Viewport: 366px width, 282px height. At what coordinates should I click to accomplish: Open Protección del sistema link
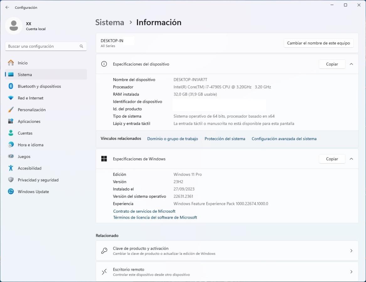225,139
